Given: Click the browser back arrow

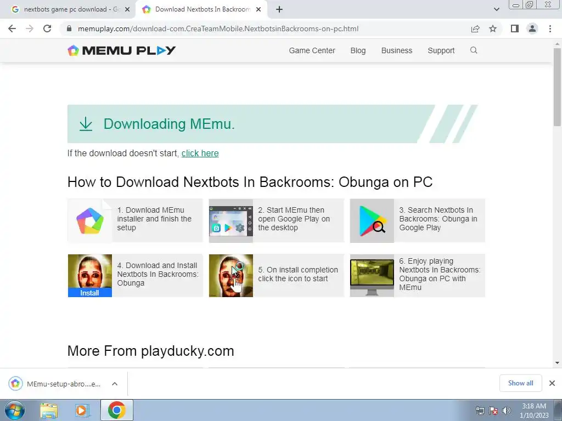Looking at the screenshot, I should 12,29.
